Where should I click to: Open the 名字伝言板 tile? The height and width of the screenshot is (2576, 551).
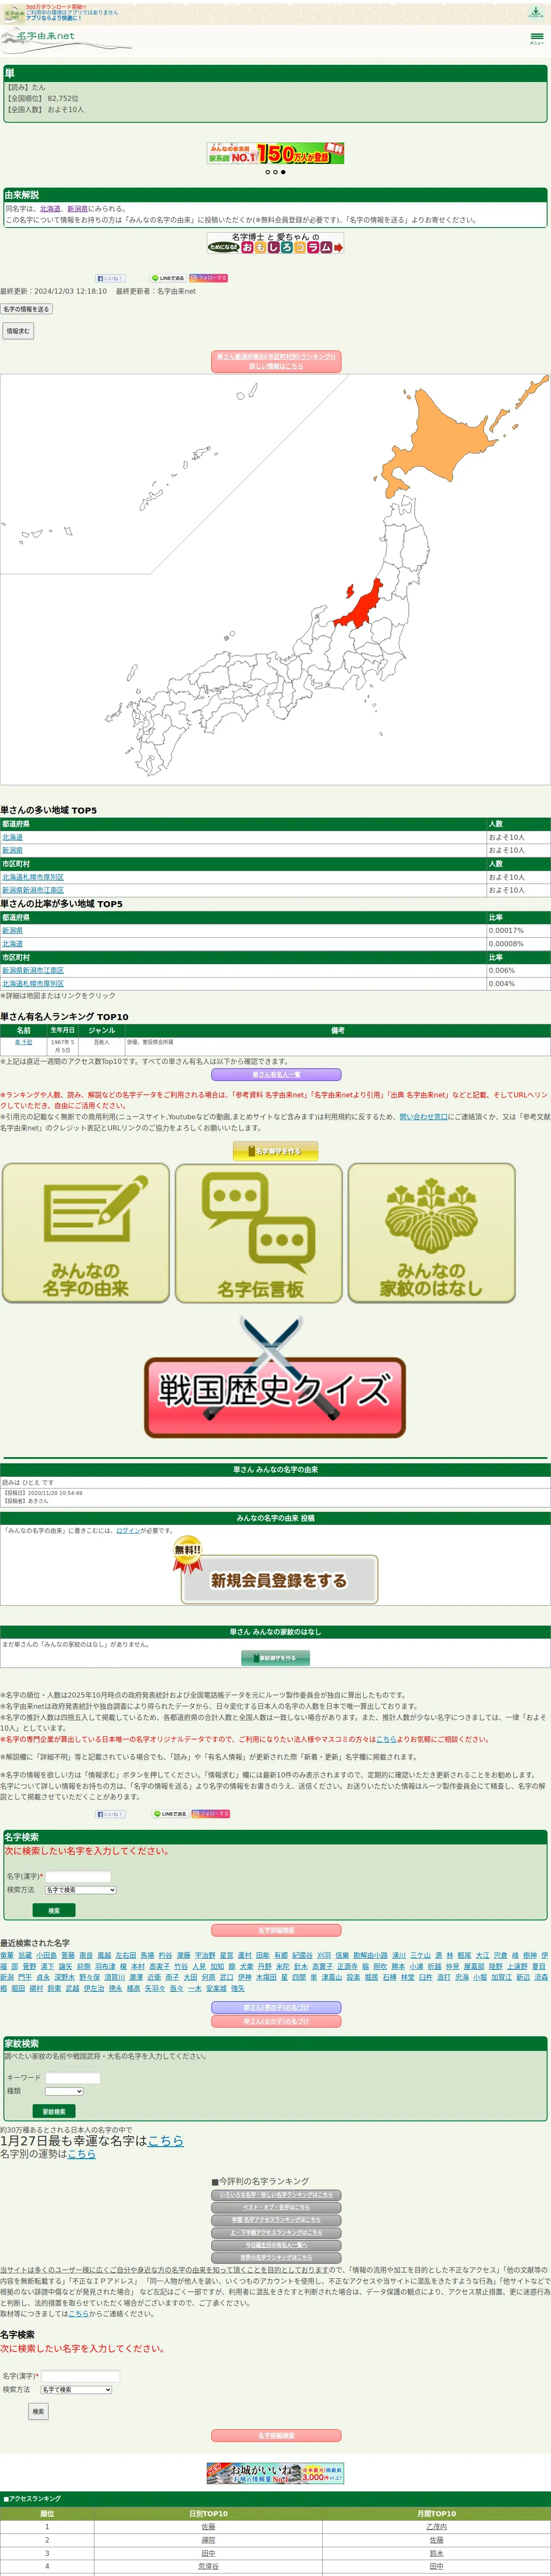pos(259,1233)
